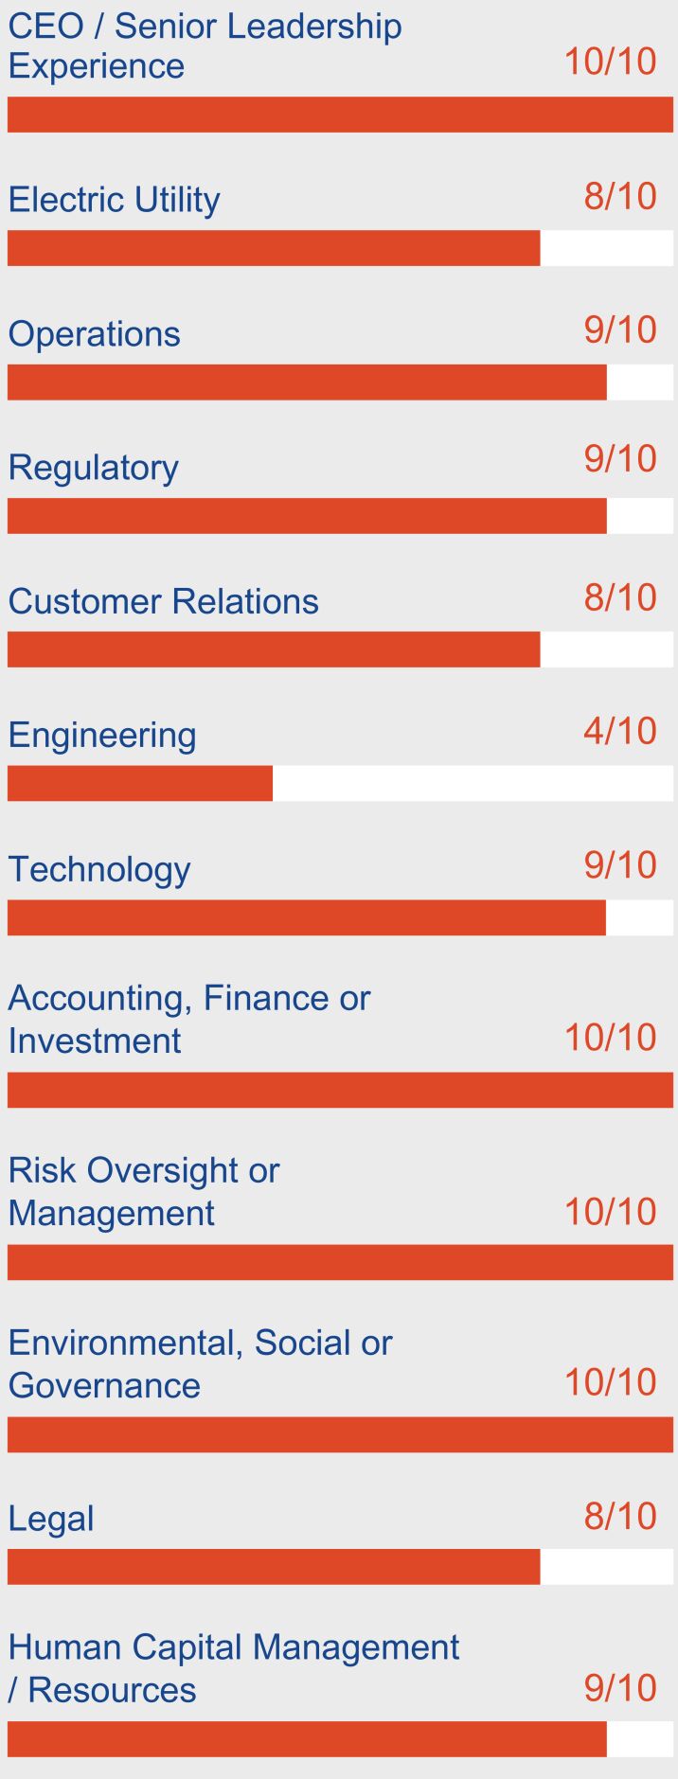Image resolution: width=678 pixels, height=1779 pixels.
Task: Click the Technology progress bar
Action: [x=307, y=917]
